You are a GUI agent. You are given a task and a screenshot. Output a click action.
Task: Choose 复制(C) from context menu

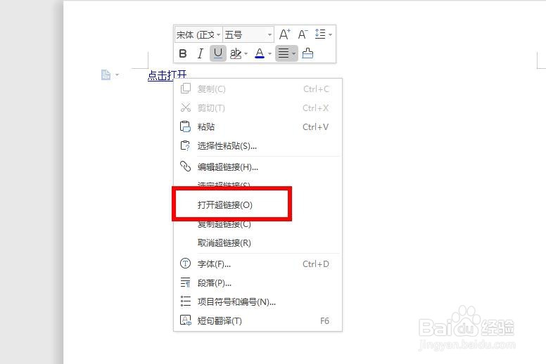(258, 89)
